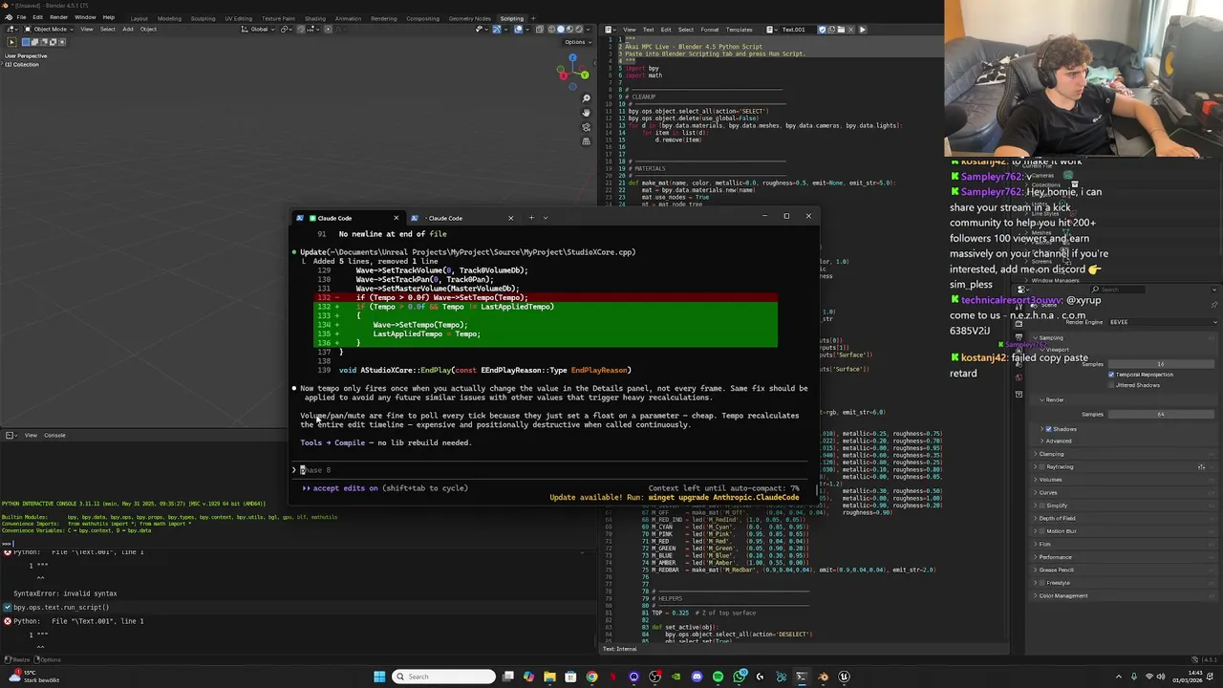Disable Temporal Reprojection checkbox
Image resolution: width=1223 pixels, height=688 pixels.
coord(1111,375)
